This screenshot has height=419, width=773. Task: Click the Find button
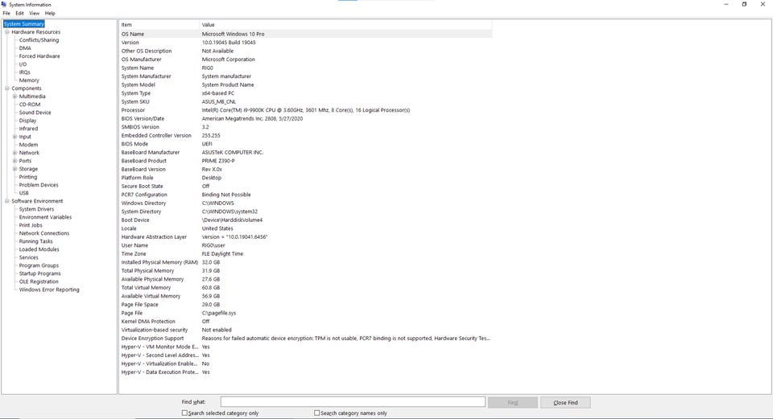click(x=513, y=403)
